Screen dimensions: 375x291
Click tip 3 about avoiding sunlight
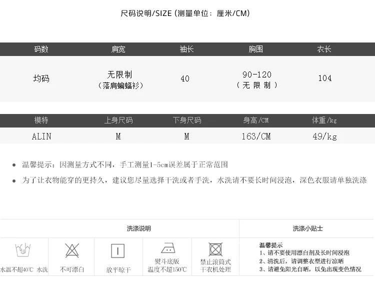point(310,269)
